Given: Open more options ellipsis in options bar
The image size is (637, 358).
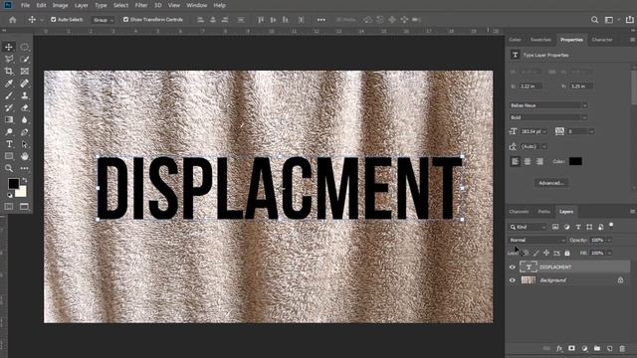Looking at the screenshot, I should click(x=320, y=20).
